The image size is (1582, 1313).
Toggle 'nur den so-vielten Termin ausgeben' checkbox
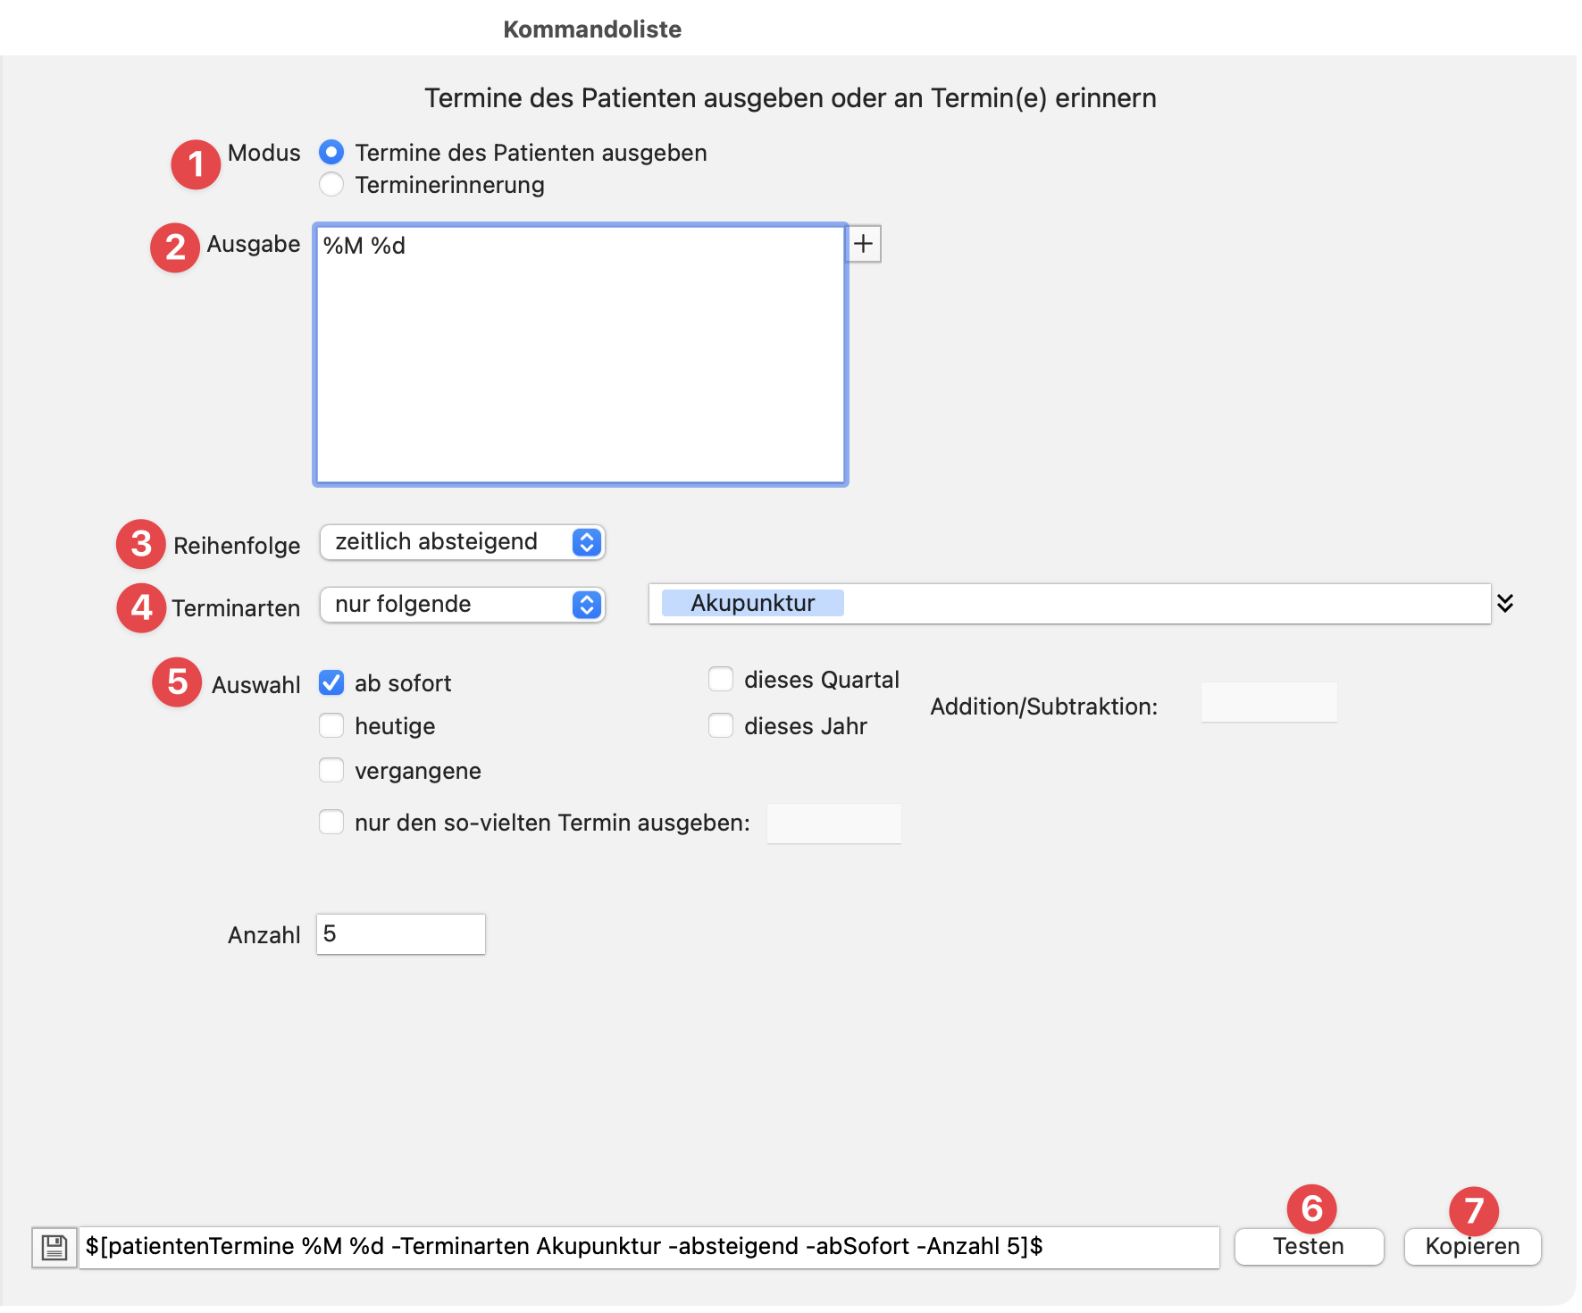pyautogui.click(x=331, y=822)
